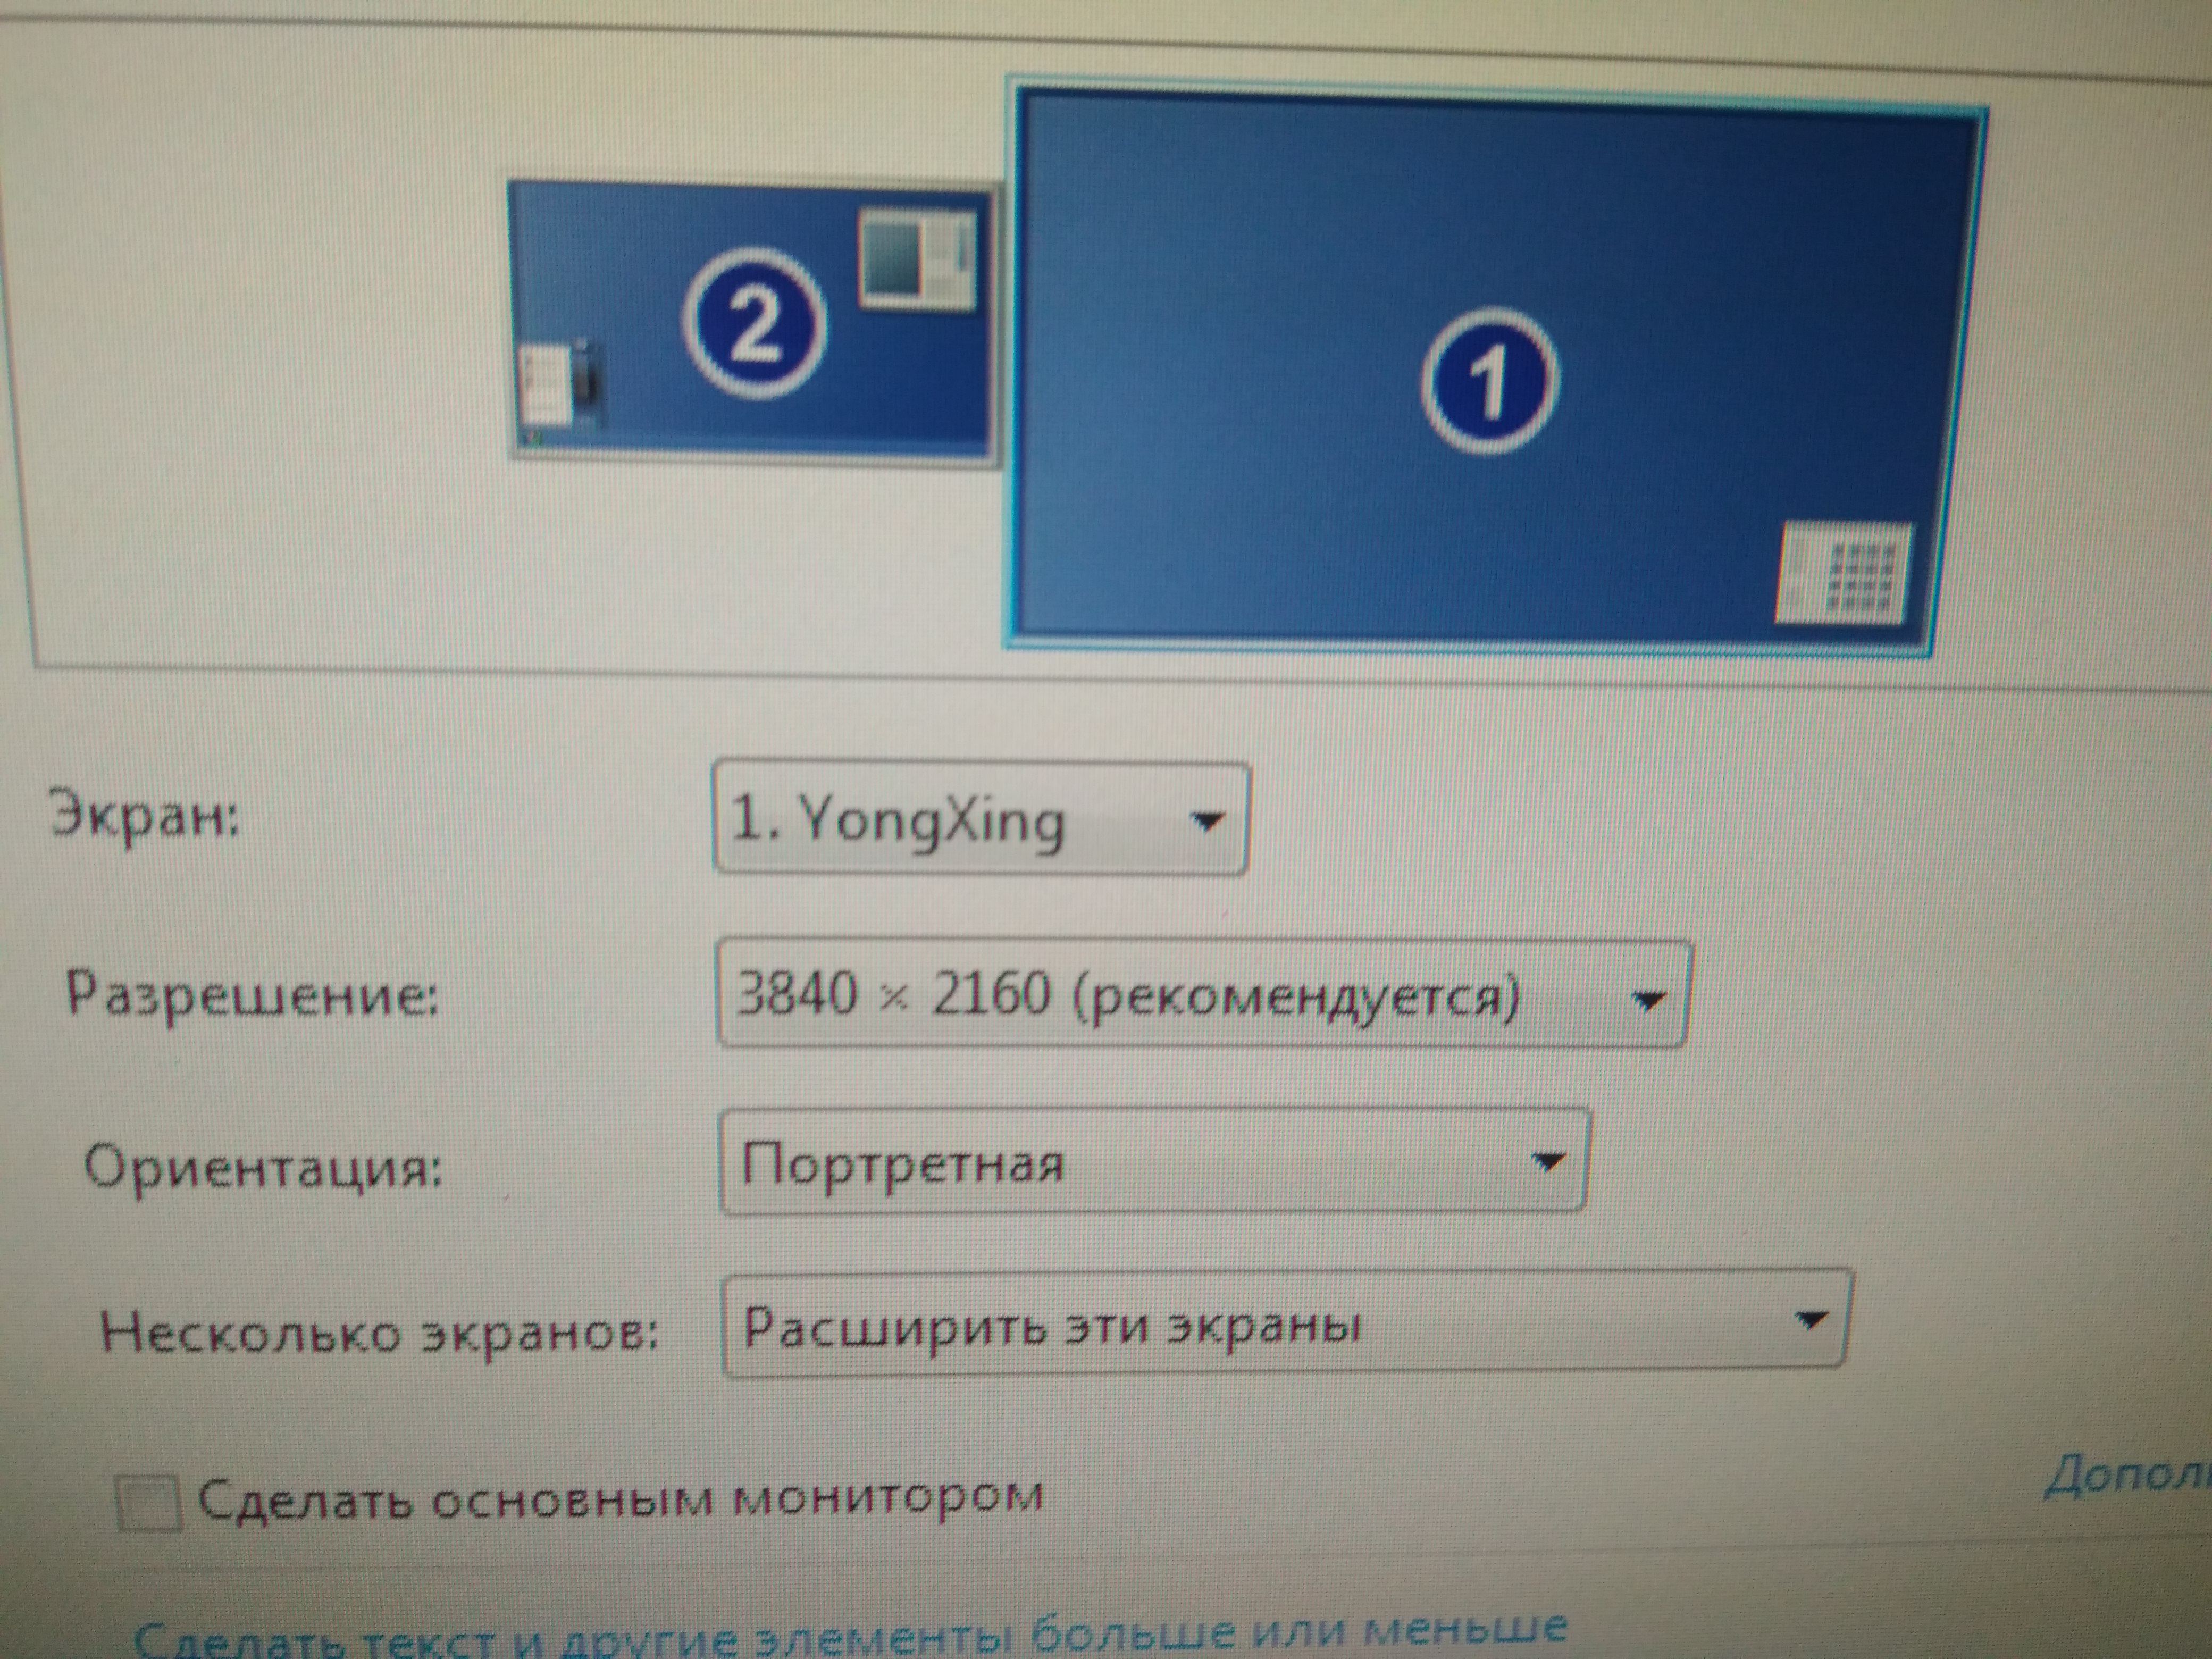Viewport: 2212px width, 1659px height.
Task: Click the small window icon in monitor 2's top-right corner
Action: coord(917,258)
